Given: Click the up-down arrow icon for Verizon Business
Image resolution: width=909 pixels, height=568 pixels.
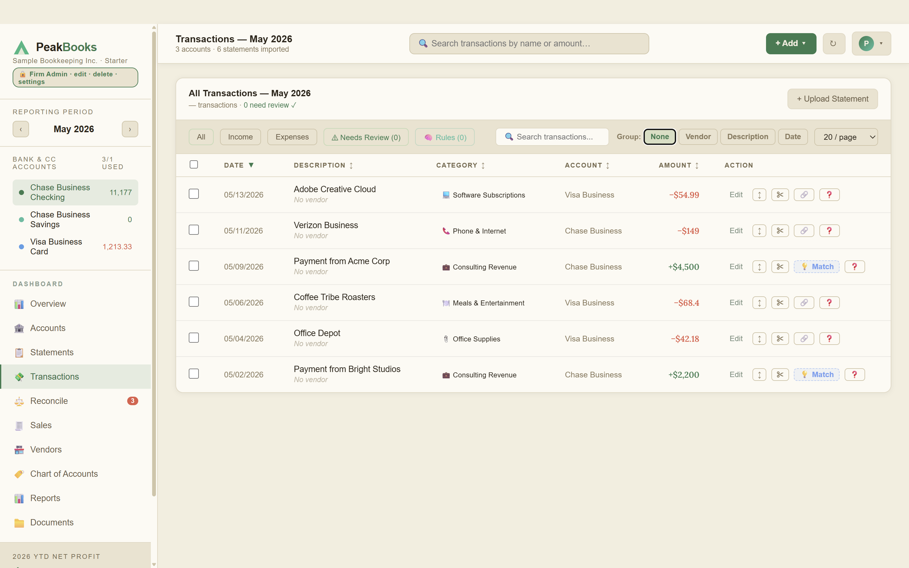Looking at the screenshot, I should (x=759, y=231).
